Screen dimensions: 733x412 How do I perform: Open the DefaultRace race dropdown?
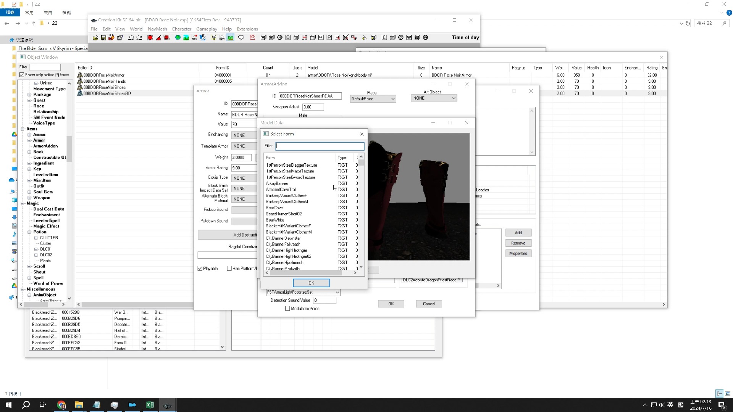[x=373, y=99]
